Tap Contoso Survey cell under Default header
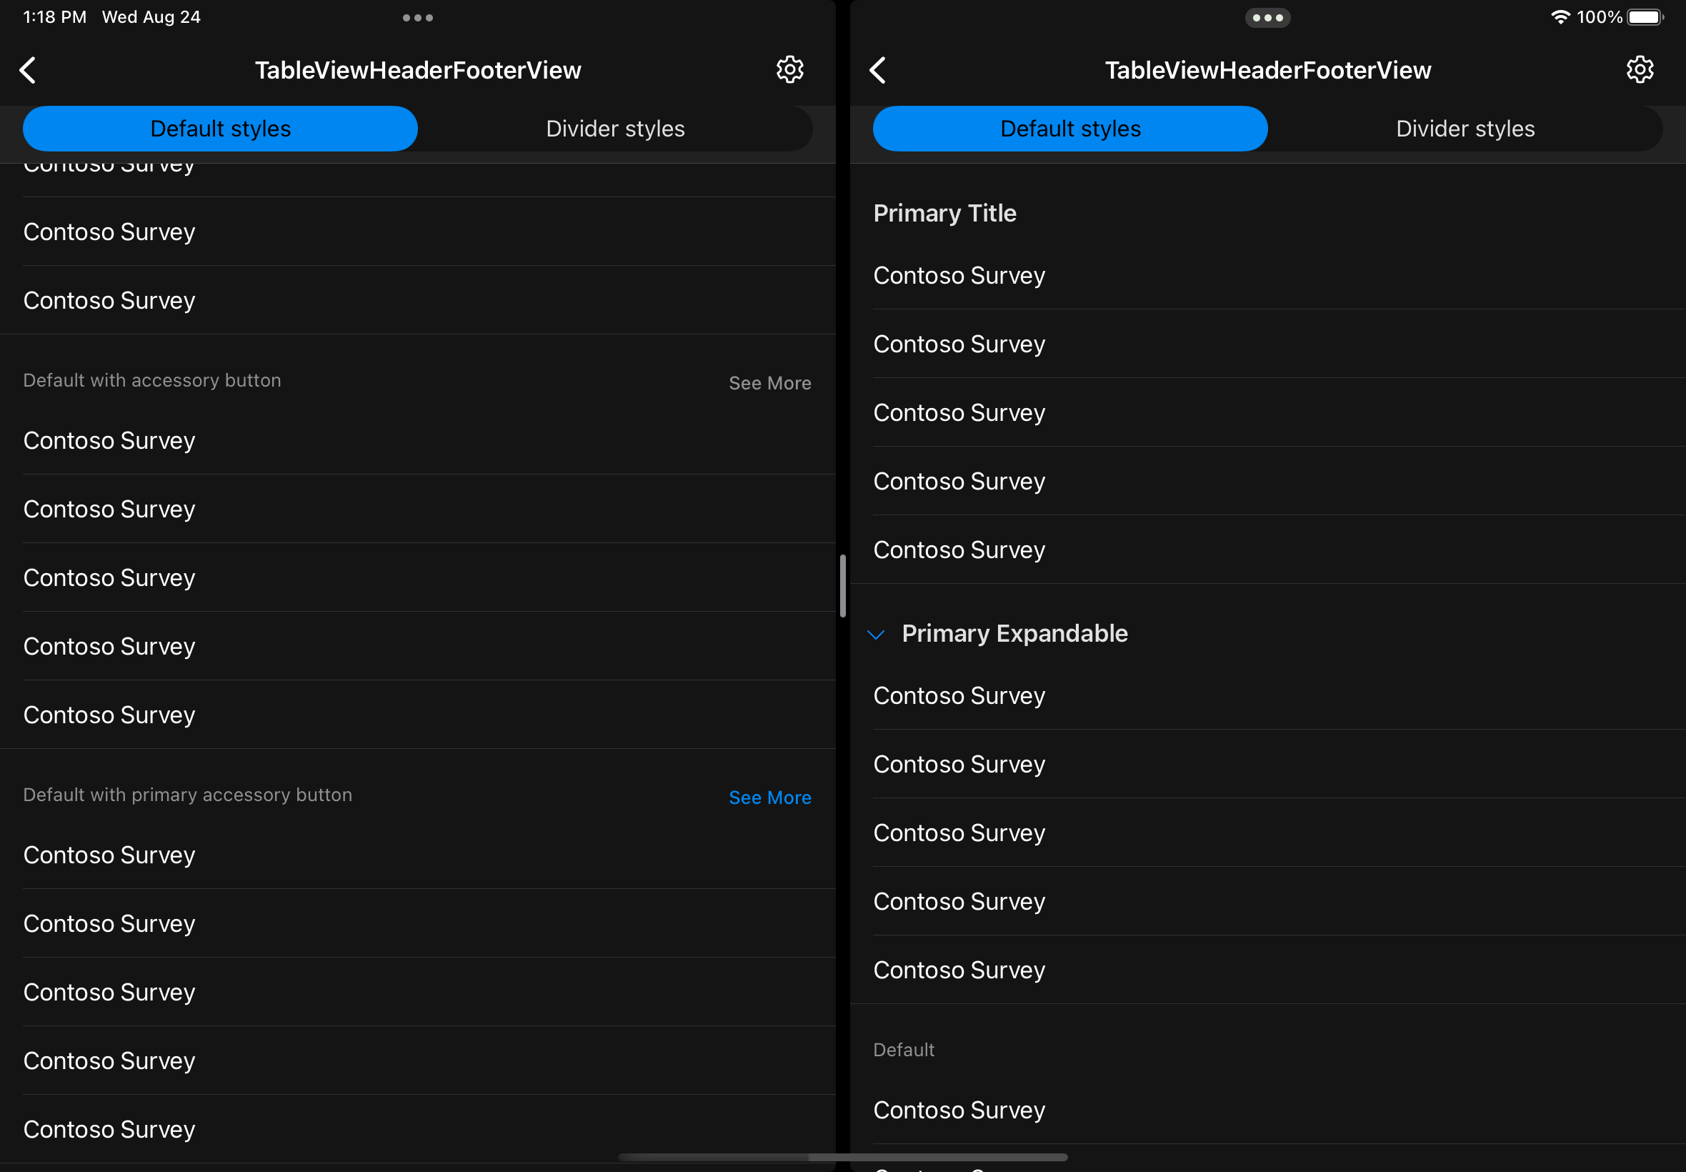This screenshot has height=1172, width=1686. tap(959, 1111)
